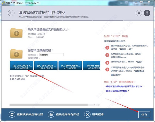Click the scroll left arrow of the drive list

pos(95,105)
